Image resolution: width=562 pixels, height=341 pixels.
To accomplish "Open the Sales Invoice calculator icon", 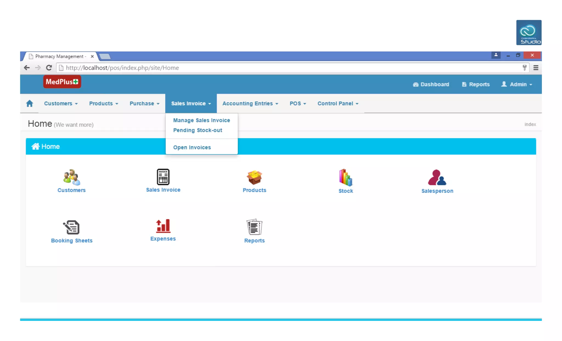I will pos(163,177).
